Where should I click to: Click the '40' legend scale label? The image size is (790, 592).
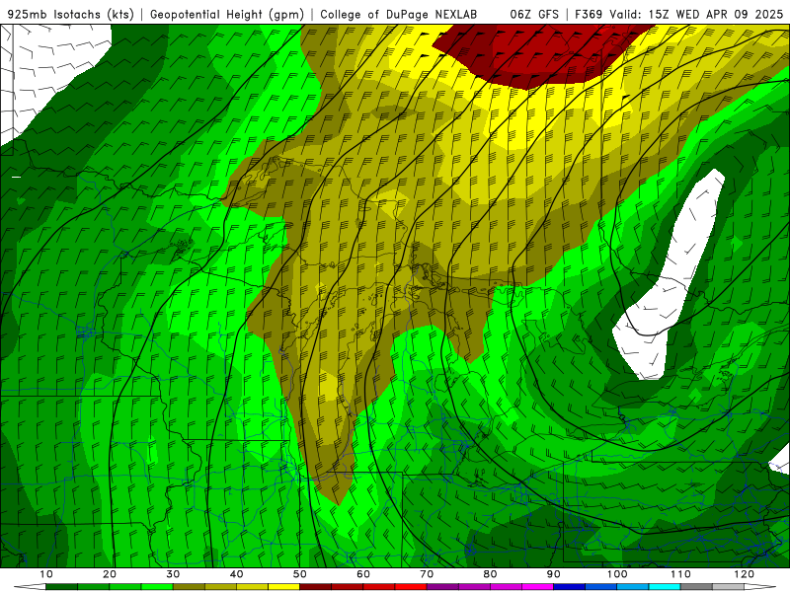(236, 574)
